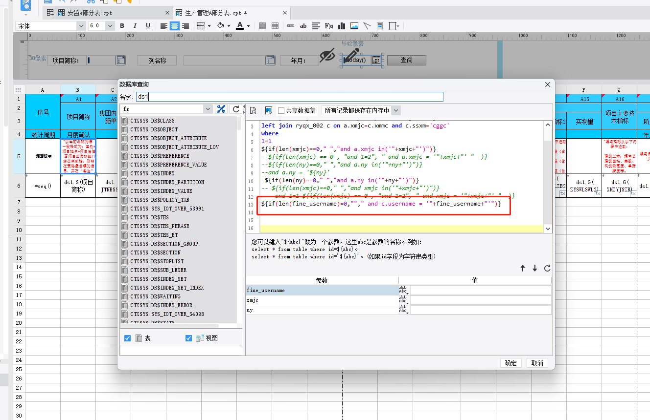Expand the font color dropdown arrow

(248, 26)
